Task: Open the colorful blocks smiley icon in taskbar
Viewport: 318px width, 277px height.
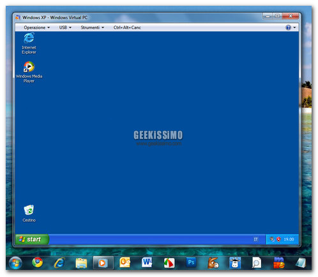Action: point(279,263)
